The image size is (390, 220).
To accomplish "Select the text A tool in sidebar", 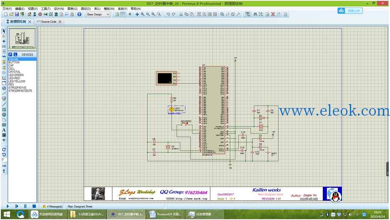I will tap(4, 130).
